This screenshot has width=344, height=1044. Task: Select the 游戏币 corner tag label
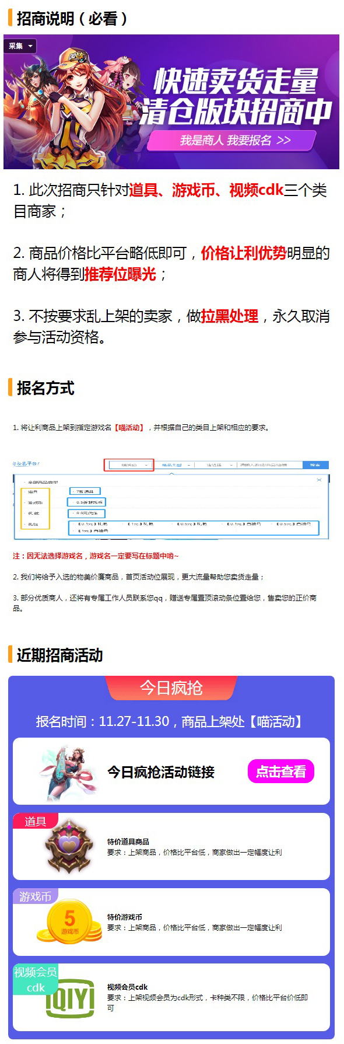(x=35, y=896)
